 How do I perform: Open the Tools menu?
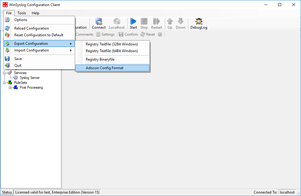click(22, 13)
